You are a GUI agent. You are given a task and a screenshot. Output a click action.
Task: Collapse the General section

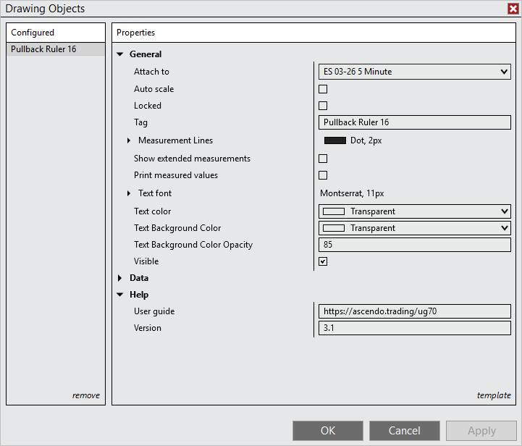(x=120, y=54)
